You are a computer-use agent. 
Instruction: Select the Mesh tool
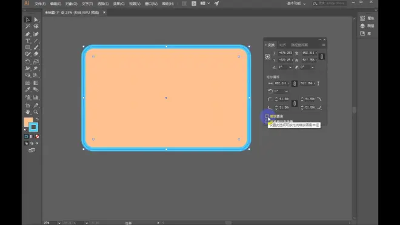pyautogui.click(x=27, y=83)
